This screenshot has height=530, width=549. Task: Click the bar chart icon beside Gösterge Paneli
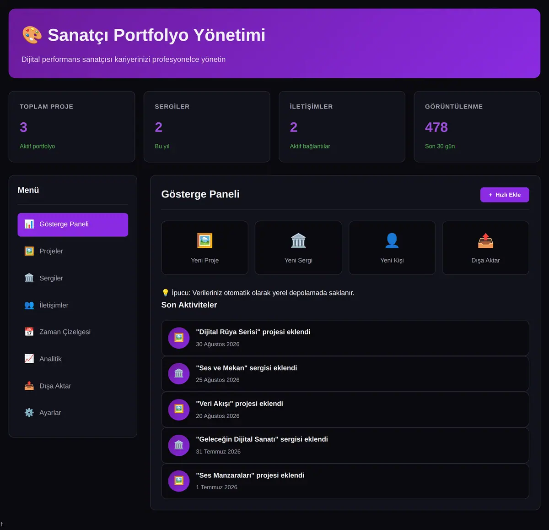tap(29, 224)
